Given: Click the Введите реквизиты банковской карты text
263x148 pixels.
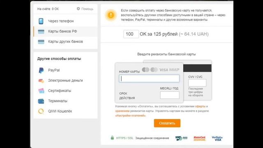Looking at the screenshot, I should click(166, 54).
